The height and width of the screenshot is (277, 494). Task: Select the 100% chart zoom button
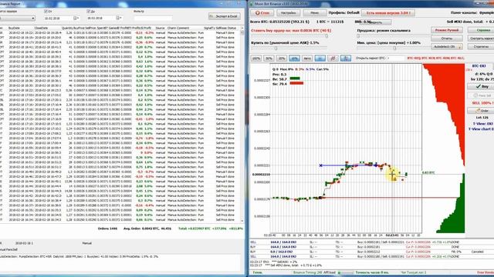(x=256, y=58)
